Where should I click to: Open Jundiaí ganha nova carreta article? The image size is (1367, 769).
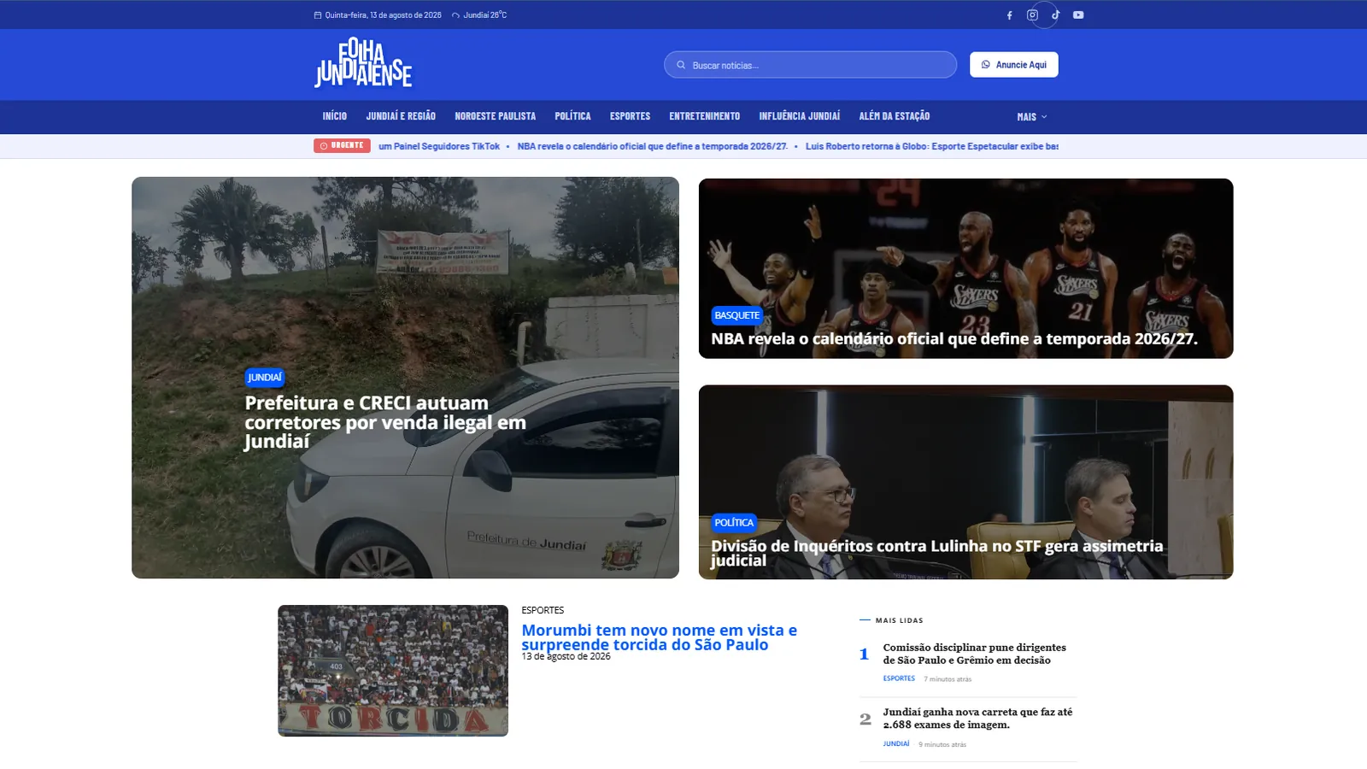point(977,719)
